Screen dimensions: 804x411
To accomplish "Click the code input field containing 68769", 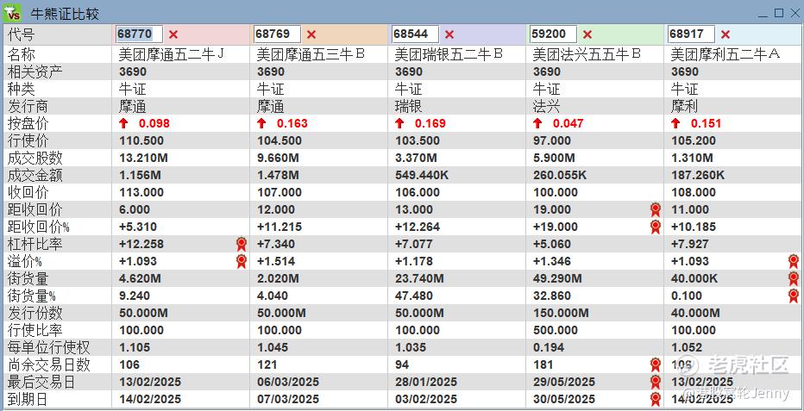I will [278, 34].
